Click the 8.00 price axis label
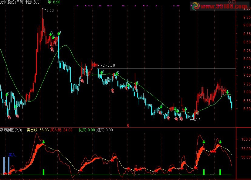Viewport: 251px width, 180px height. 247,59
